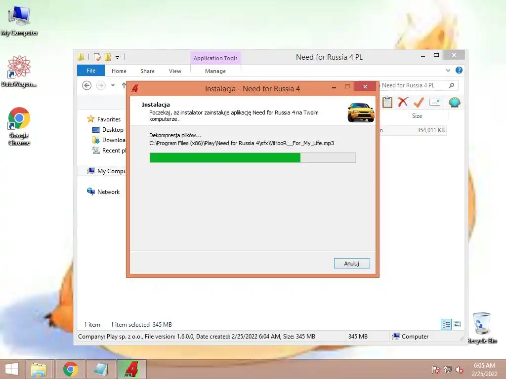This screenshot has height=379, width=506.
Task: Open the View ribbon tab
Action: [175, 71]
